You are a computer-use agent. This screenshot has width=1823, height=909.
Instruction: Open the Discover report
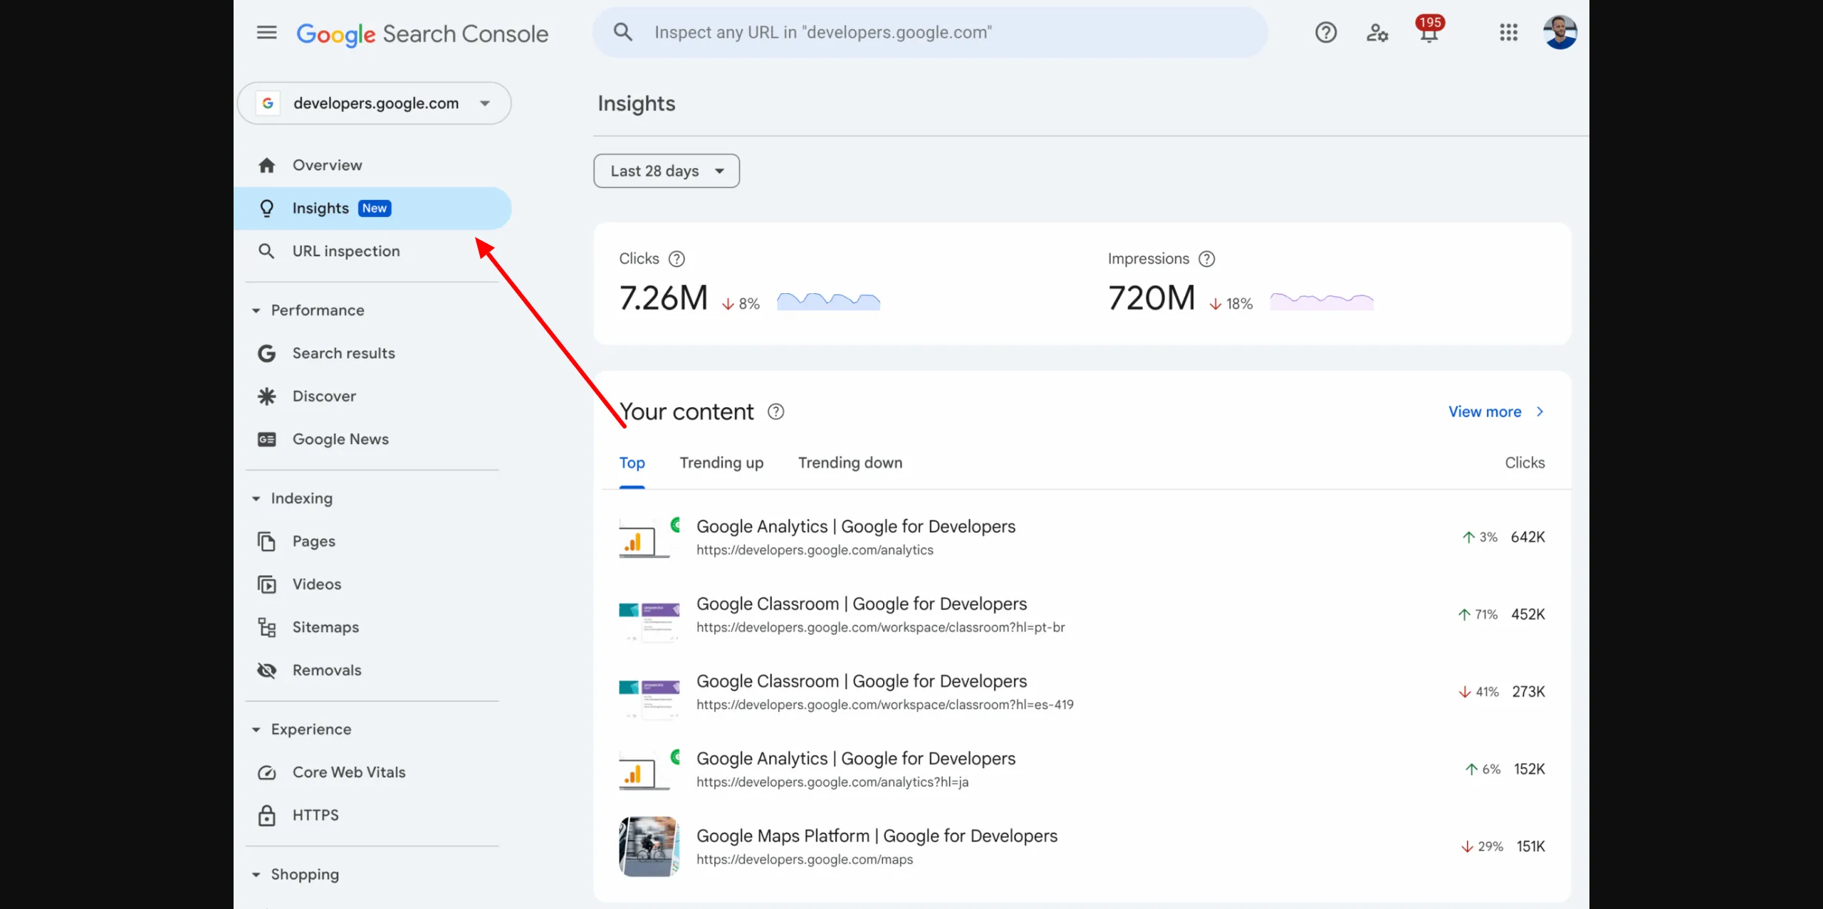[x=372, y=396]
